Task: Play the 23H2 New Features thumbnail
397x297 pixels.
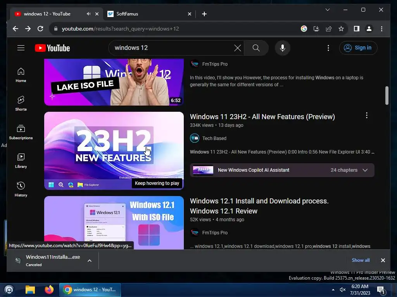Action: click(114, 151)
